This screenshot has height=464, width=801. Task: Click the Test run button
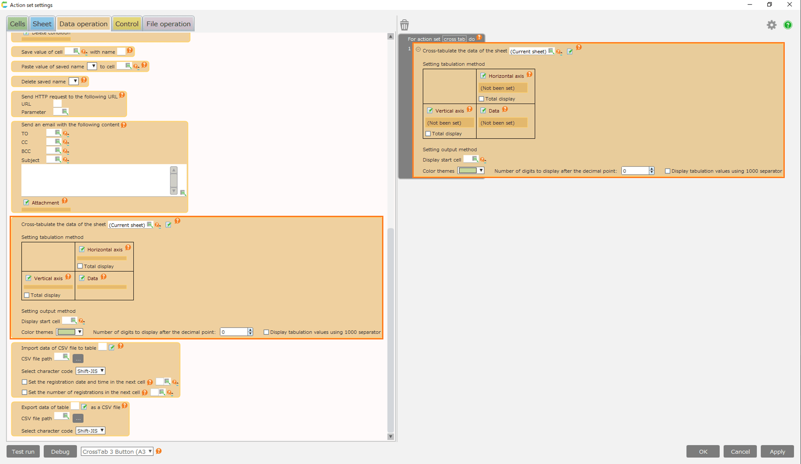pos(23,451)
